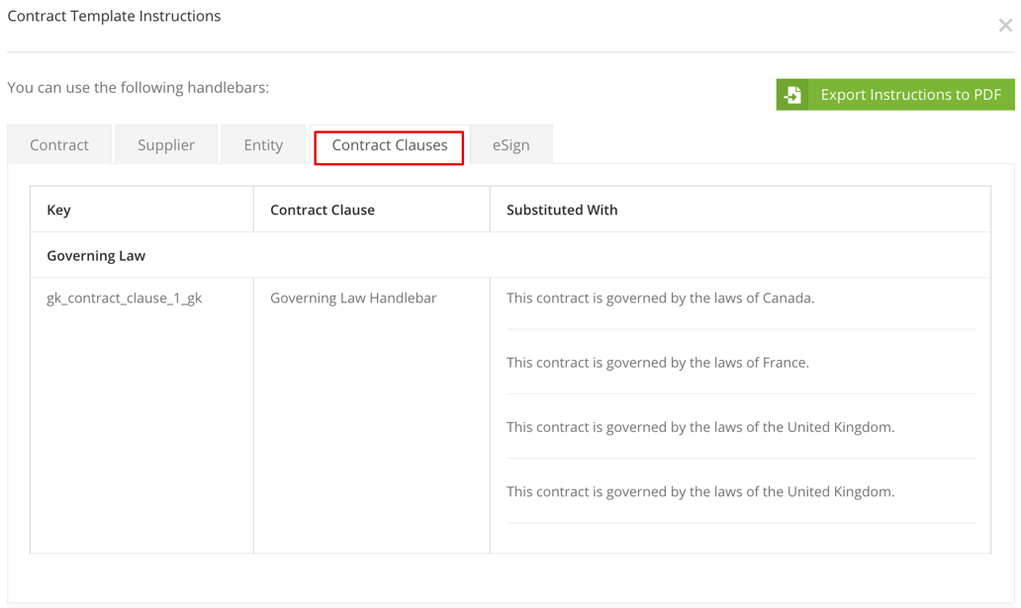1021x608 pixels.
Task: Click the close X icon on the dialog
Action: point(1005,25)
